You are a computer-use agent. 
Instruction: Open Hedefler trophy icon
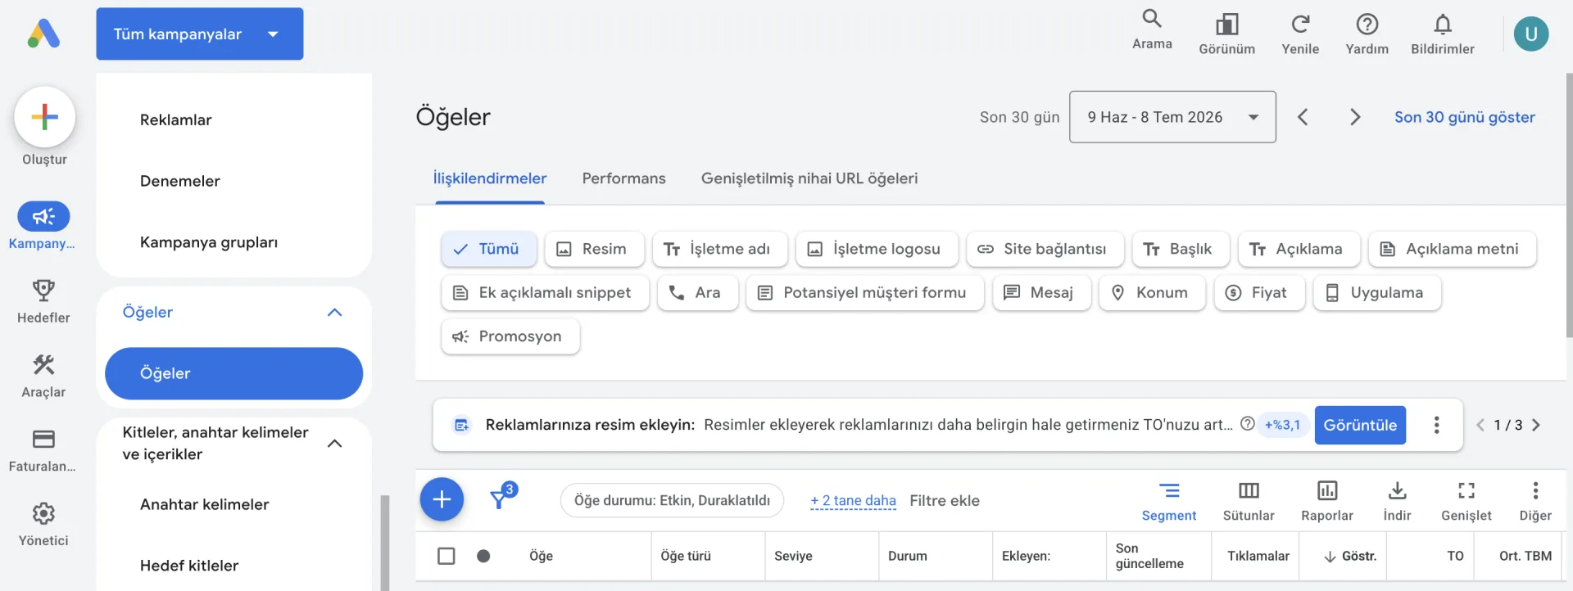(x=43, y=290)
